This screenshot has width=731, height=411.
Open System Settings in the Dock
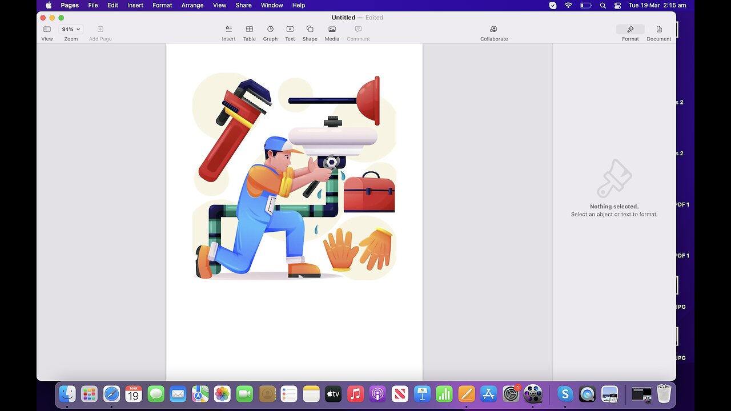tap(511, 394)
